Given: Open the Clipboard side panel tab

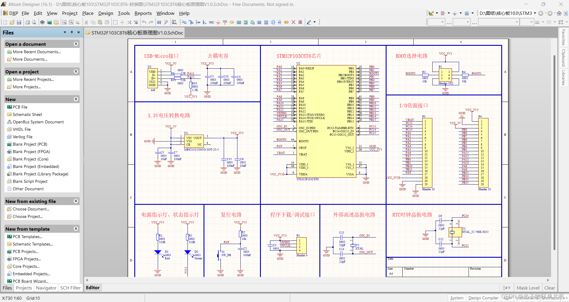Looking at the screenshot, I should click(563, 58).
